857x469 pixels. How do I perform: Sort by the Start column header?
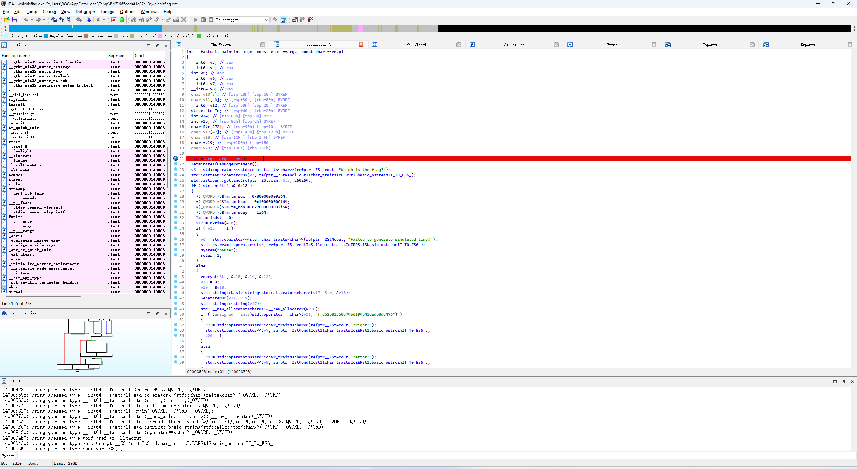(150, 56)
